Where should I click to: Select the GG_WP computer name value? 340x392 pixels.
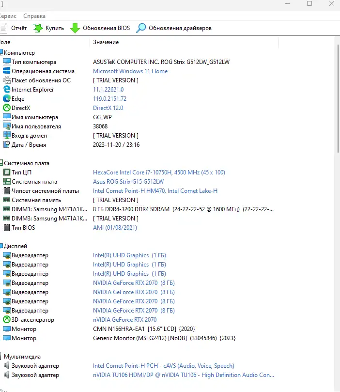[x=102, y=117]
